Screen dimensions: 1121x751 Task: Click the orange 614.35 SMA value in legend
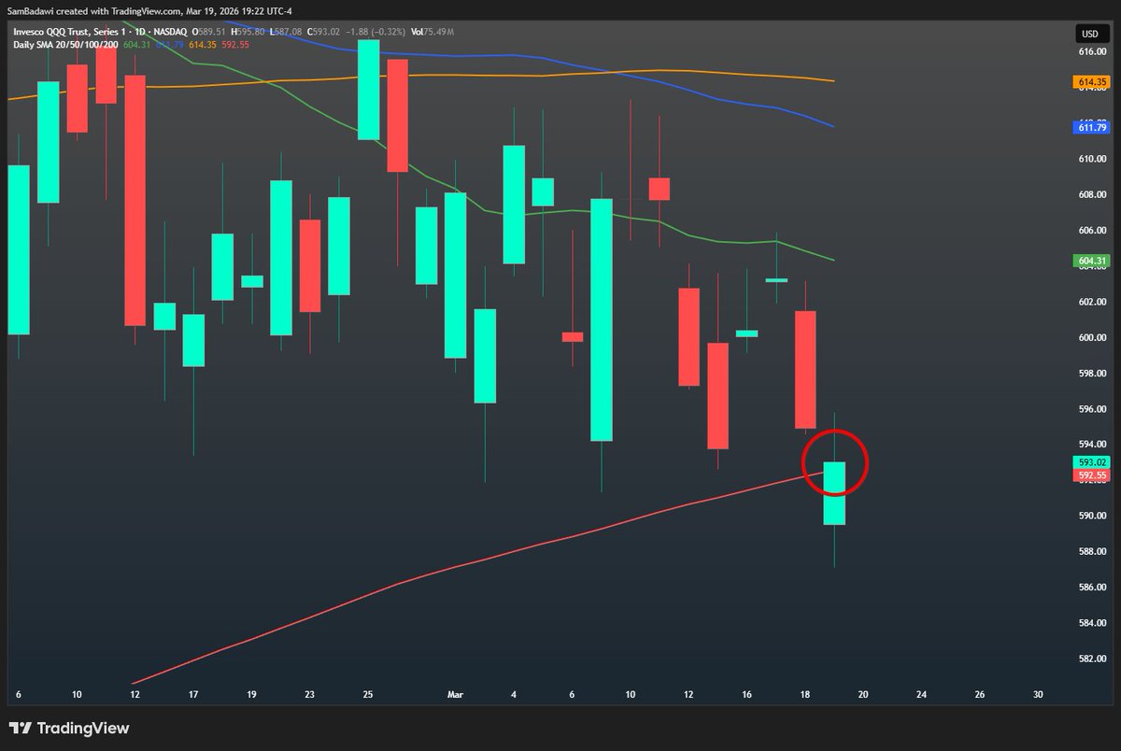click(x=203, y=45)
